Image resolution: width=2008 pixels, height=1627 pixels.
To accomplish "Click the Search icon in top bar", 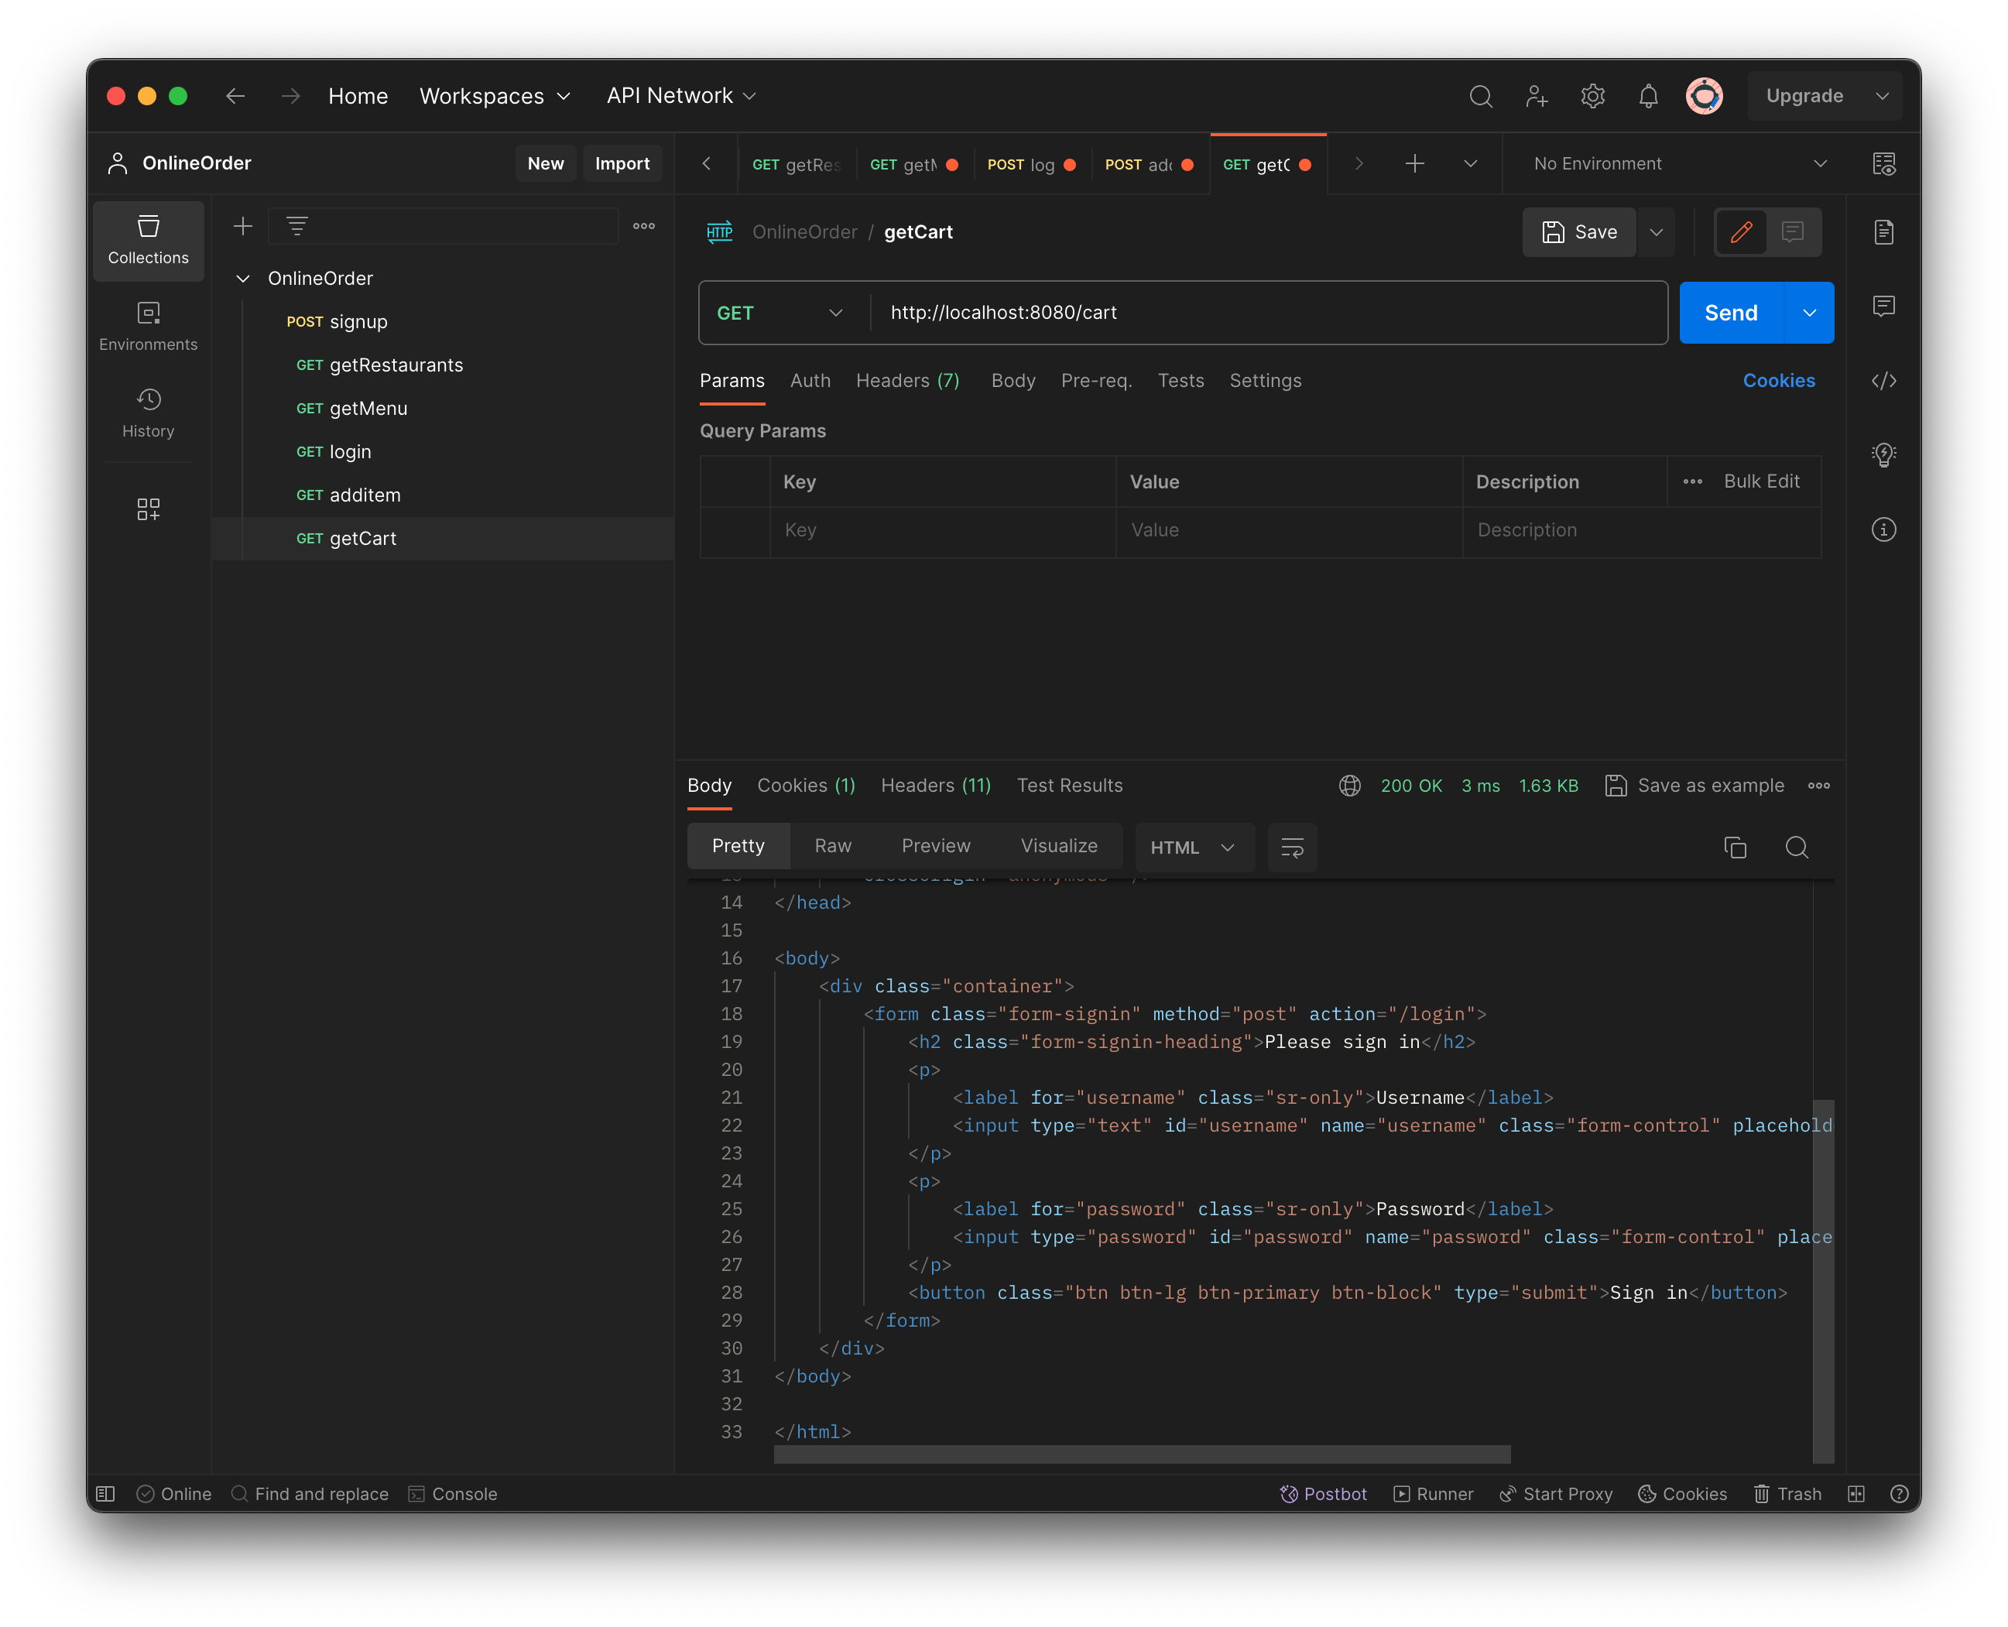I will [x=1479, y=94].
